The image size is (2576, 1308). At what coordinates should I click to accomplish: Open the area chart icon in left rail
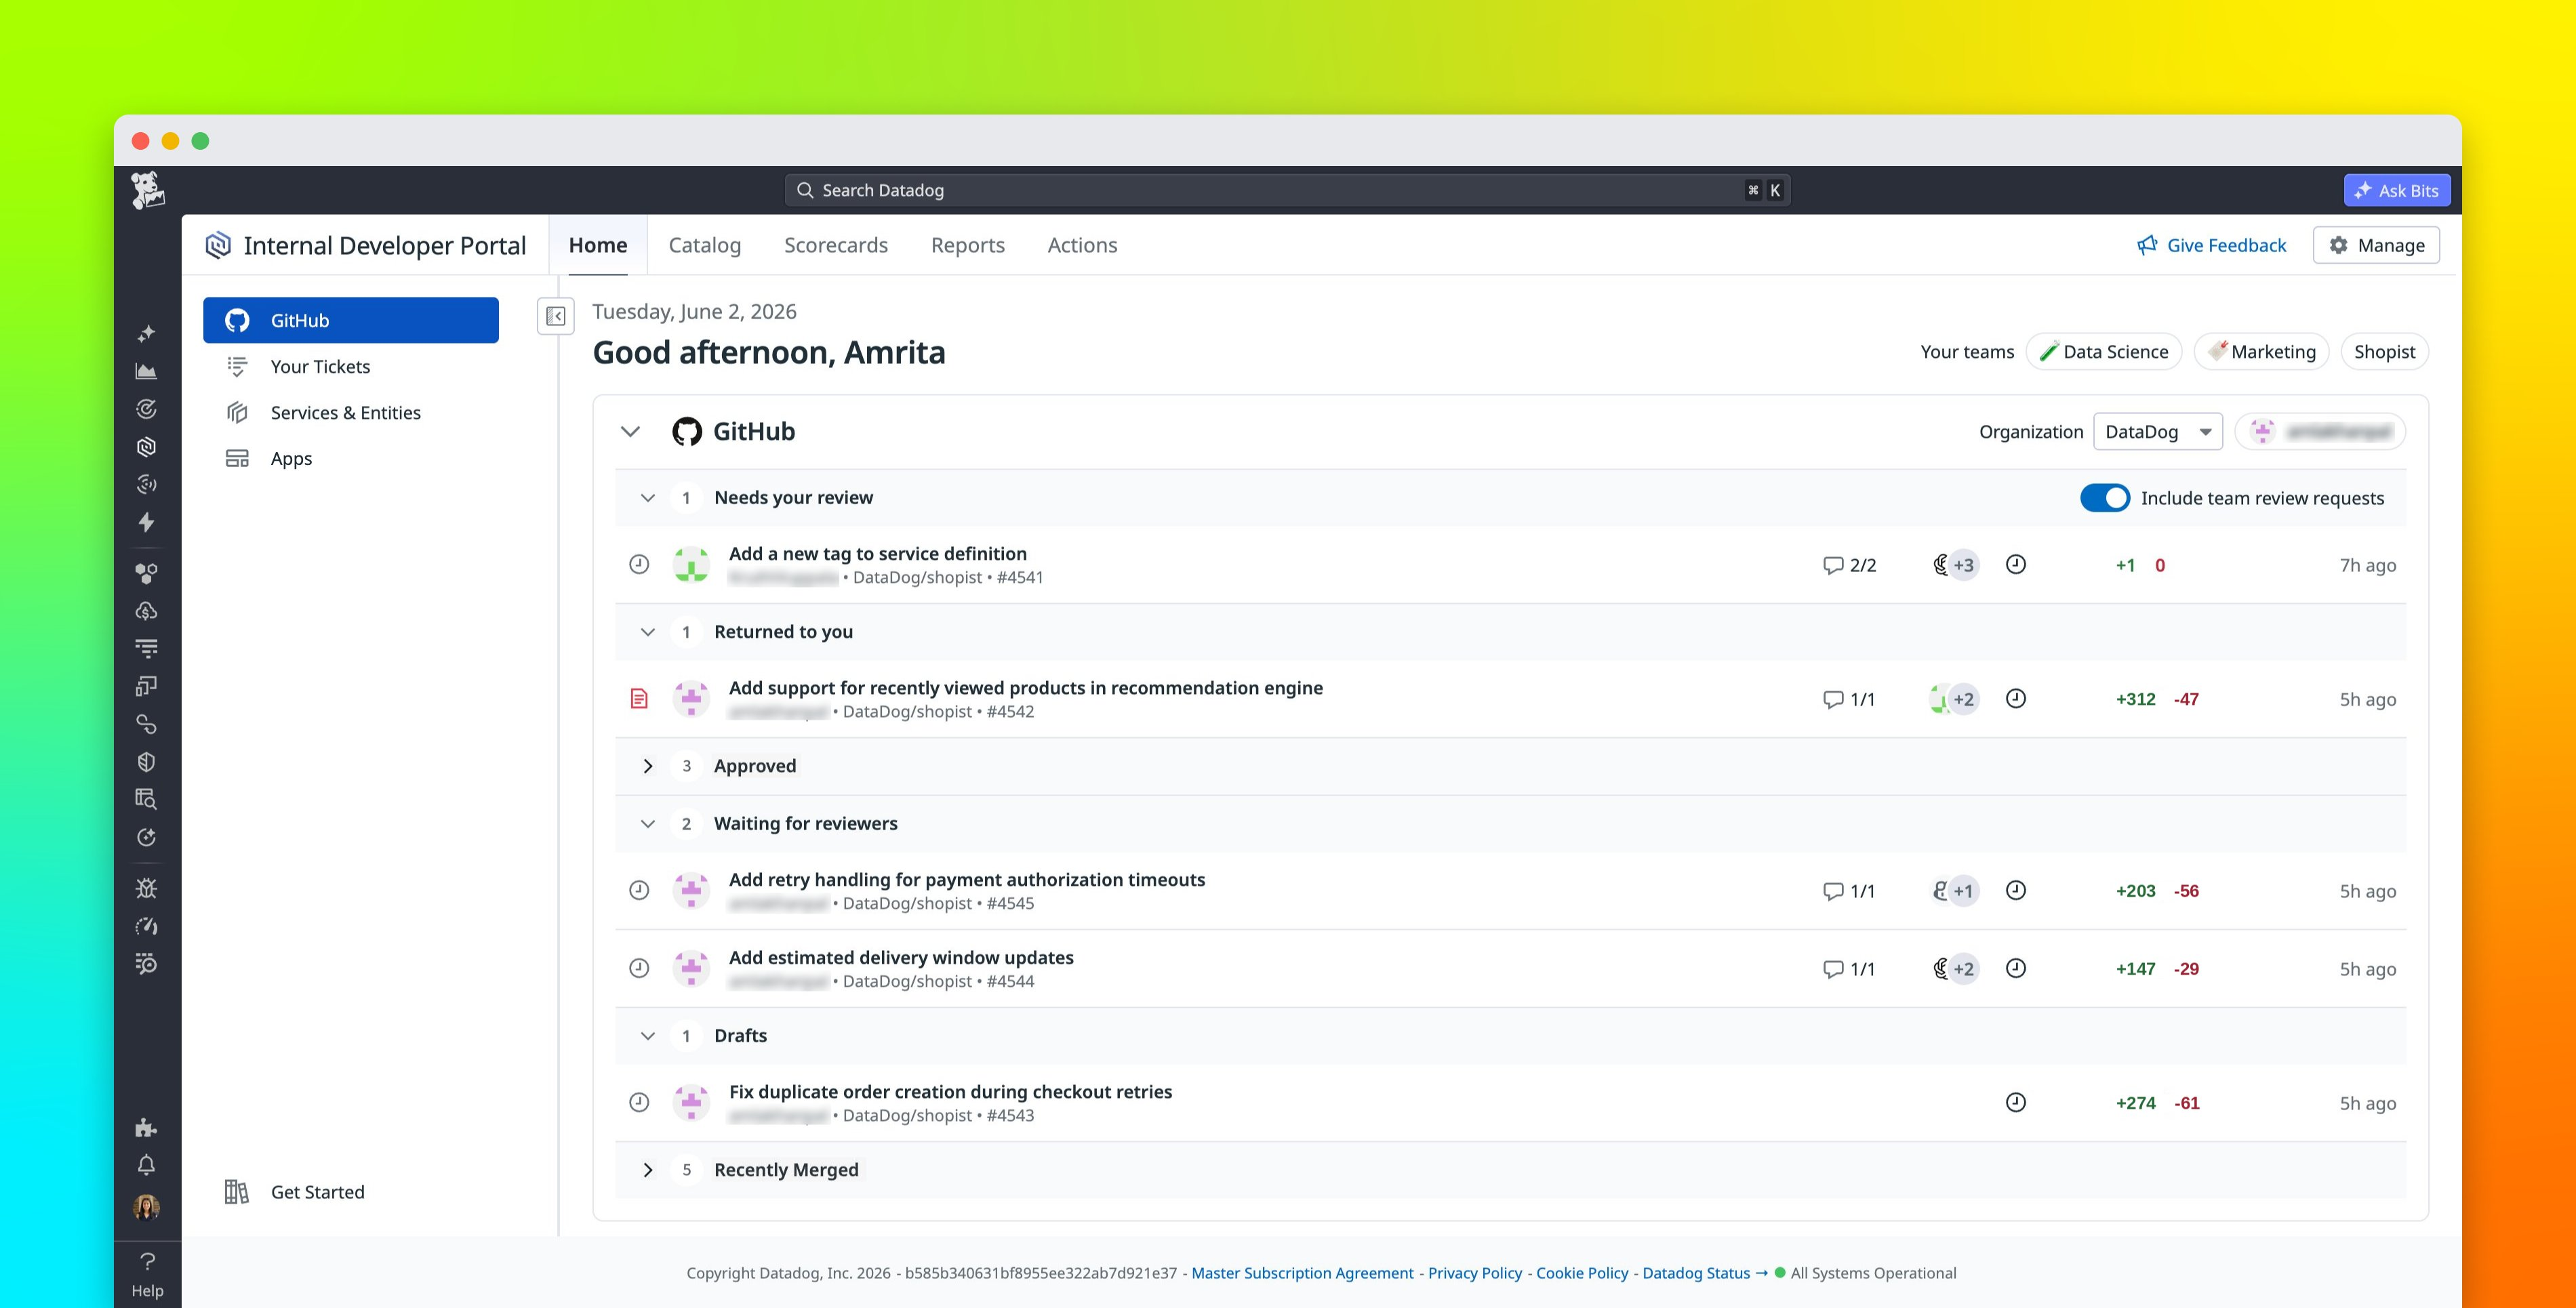click(x=147, y=371)
